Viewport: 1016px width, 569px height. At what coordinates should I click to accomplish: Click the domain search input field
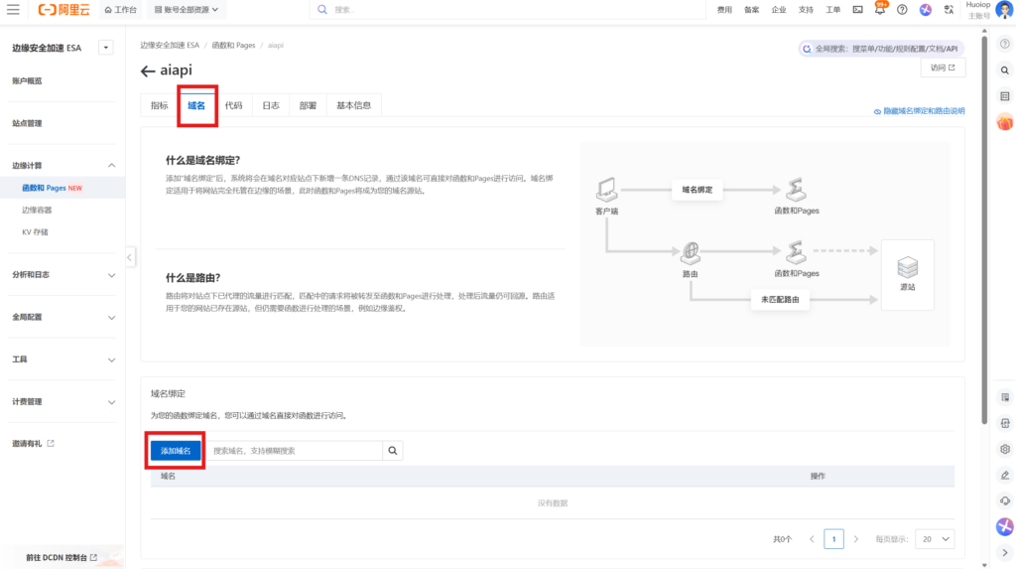pyautogui.click(x=295, y=451)
